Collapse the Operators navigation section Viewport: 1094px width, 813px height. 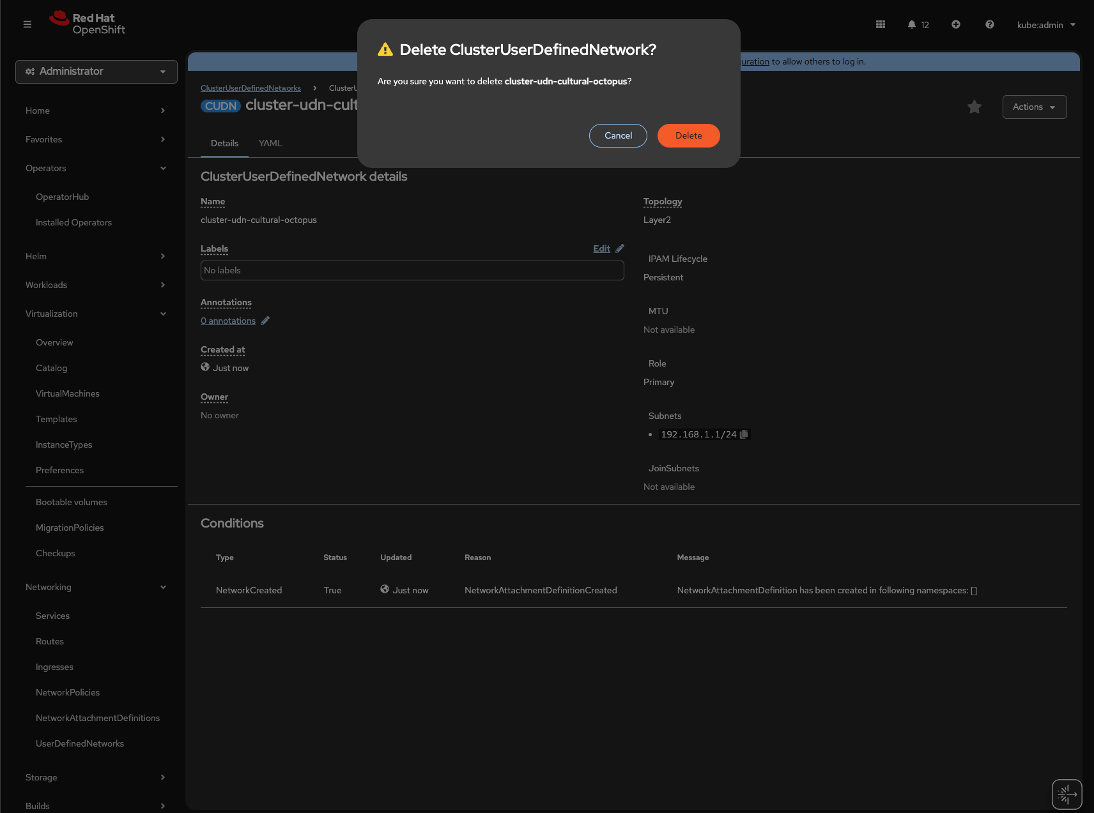click(96, 168)
